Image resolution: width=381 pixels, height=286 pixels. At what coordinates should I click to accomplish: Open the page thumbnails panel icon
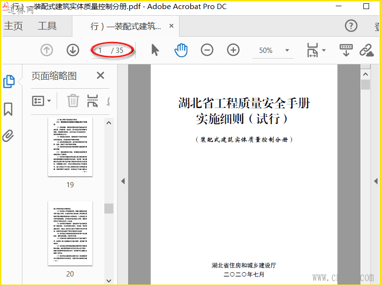9,82
